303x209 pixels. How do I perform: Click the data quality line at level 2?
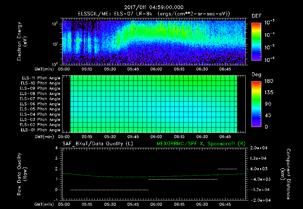[x=228, y=169]
